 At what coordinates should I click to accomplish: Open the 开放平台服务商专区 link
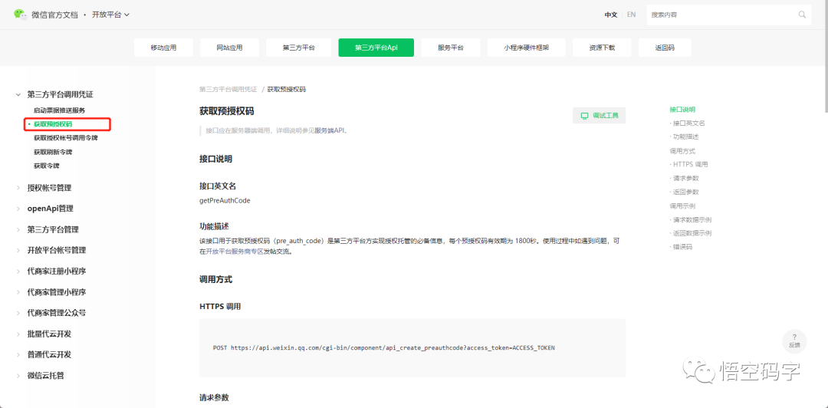click(235, 252)
